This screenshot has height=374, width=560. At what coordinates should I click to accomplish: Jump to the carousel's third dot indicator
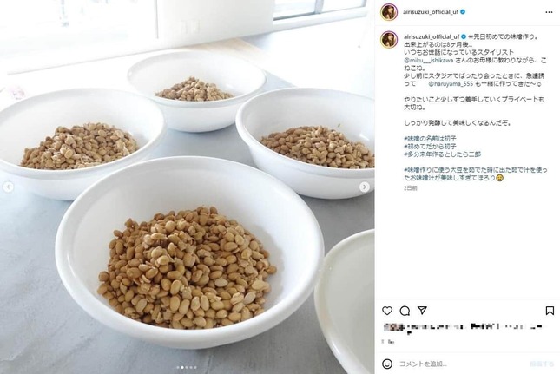[x=187, y=367]
